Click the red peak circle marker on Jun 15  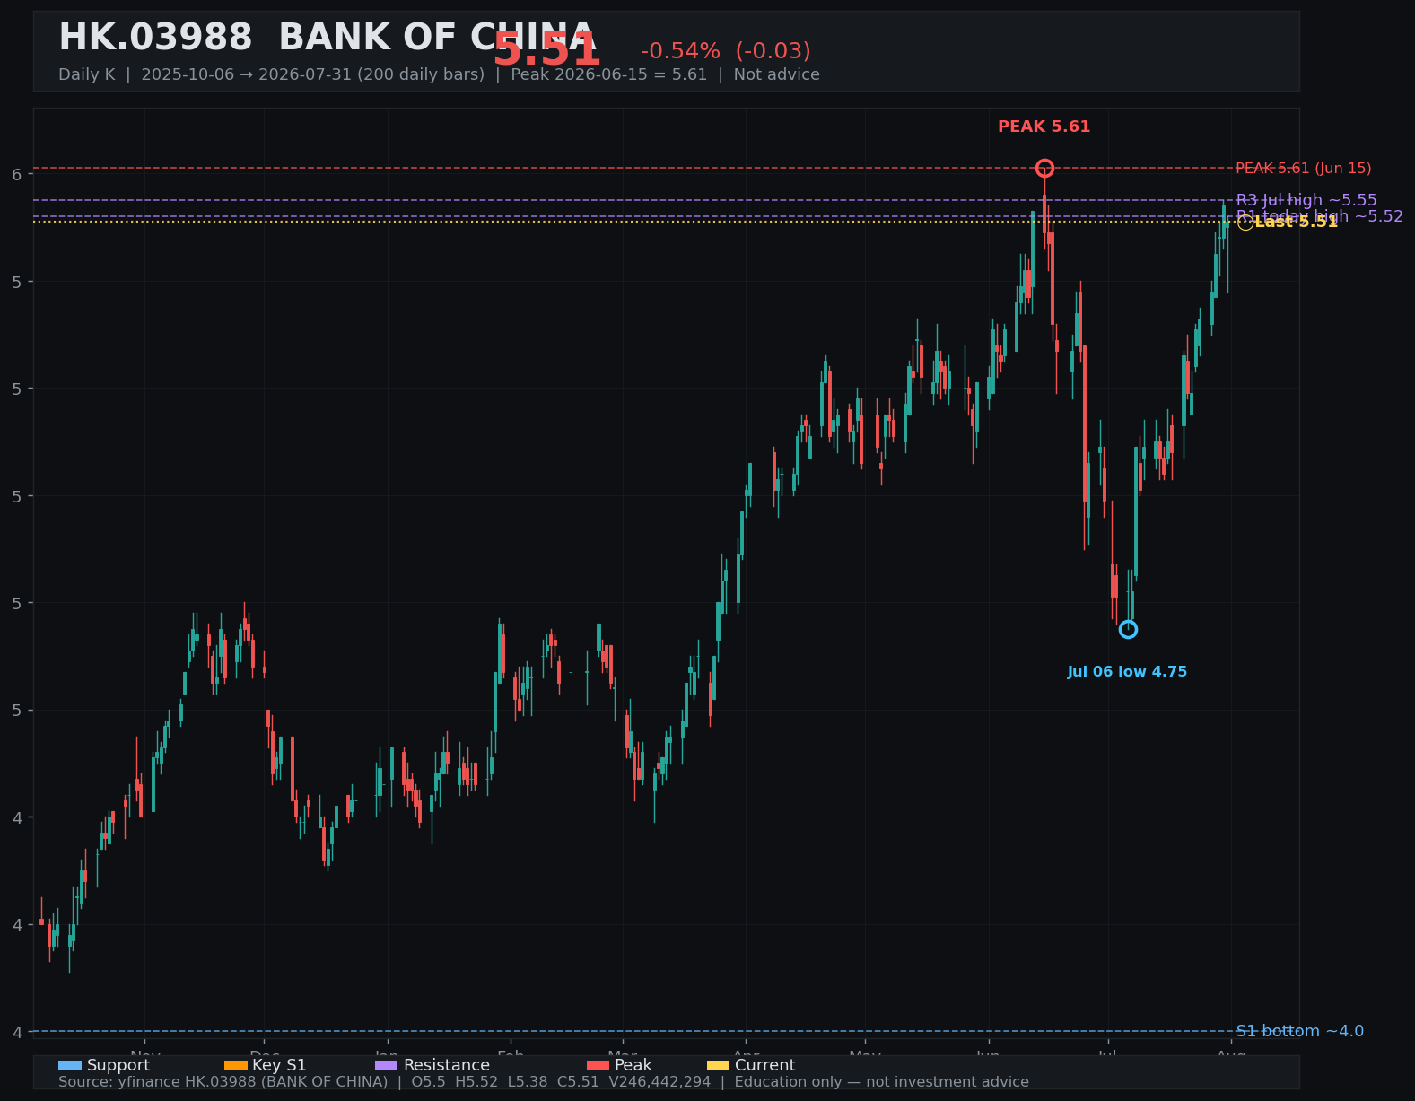pos(1044,168)
